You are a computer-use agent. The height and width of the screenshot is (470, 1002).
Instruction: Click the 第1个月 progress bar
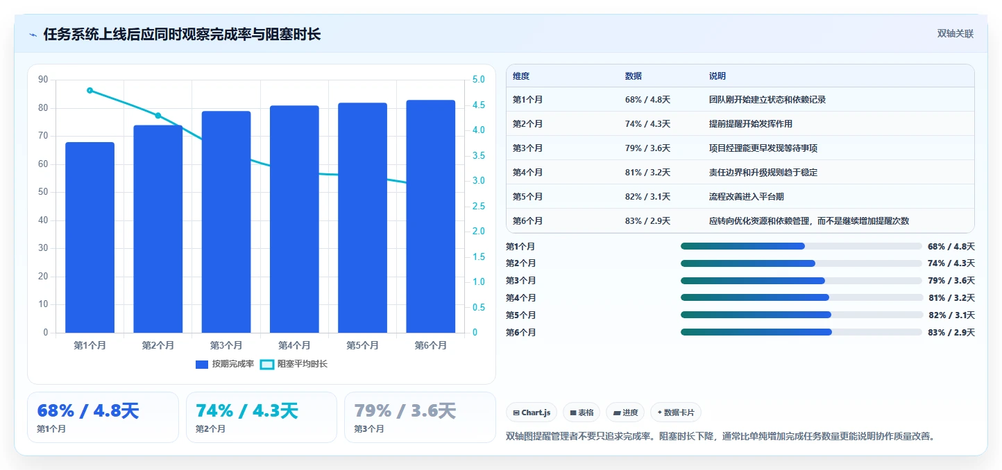click(801, 246)
